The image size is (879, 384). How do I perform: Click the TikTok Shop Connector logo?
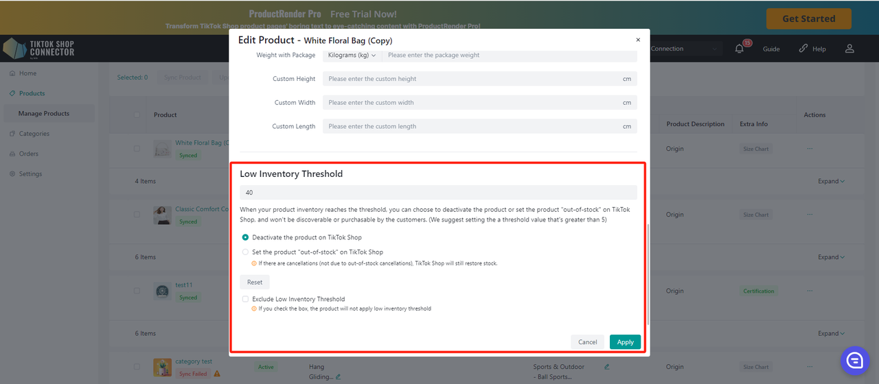pyautogui.click(x=39, y=49)
